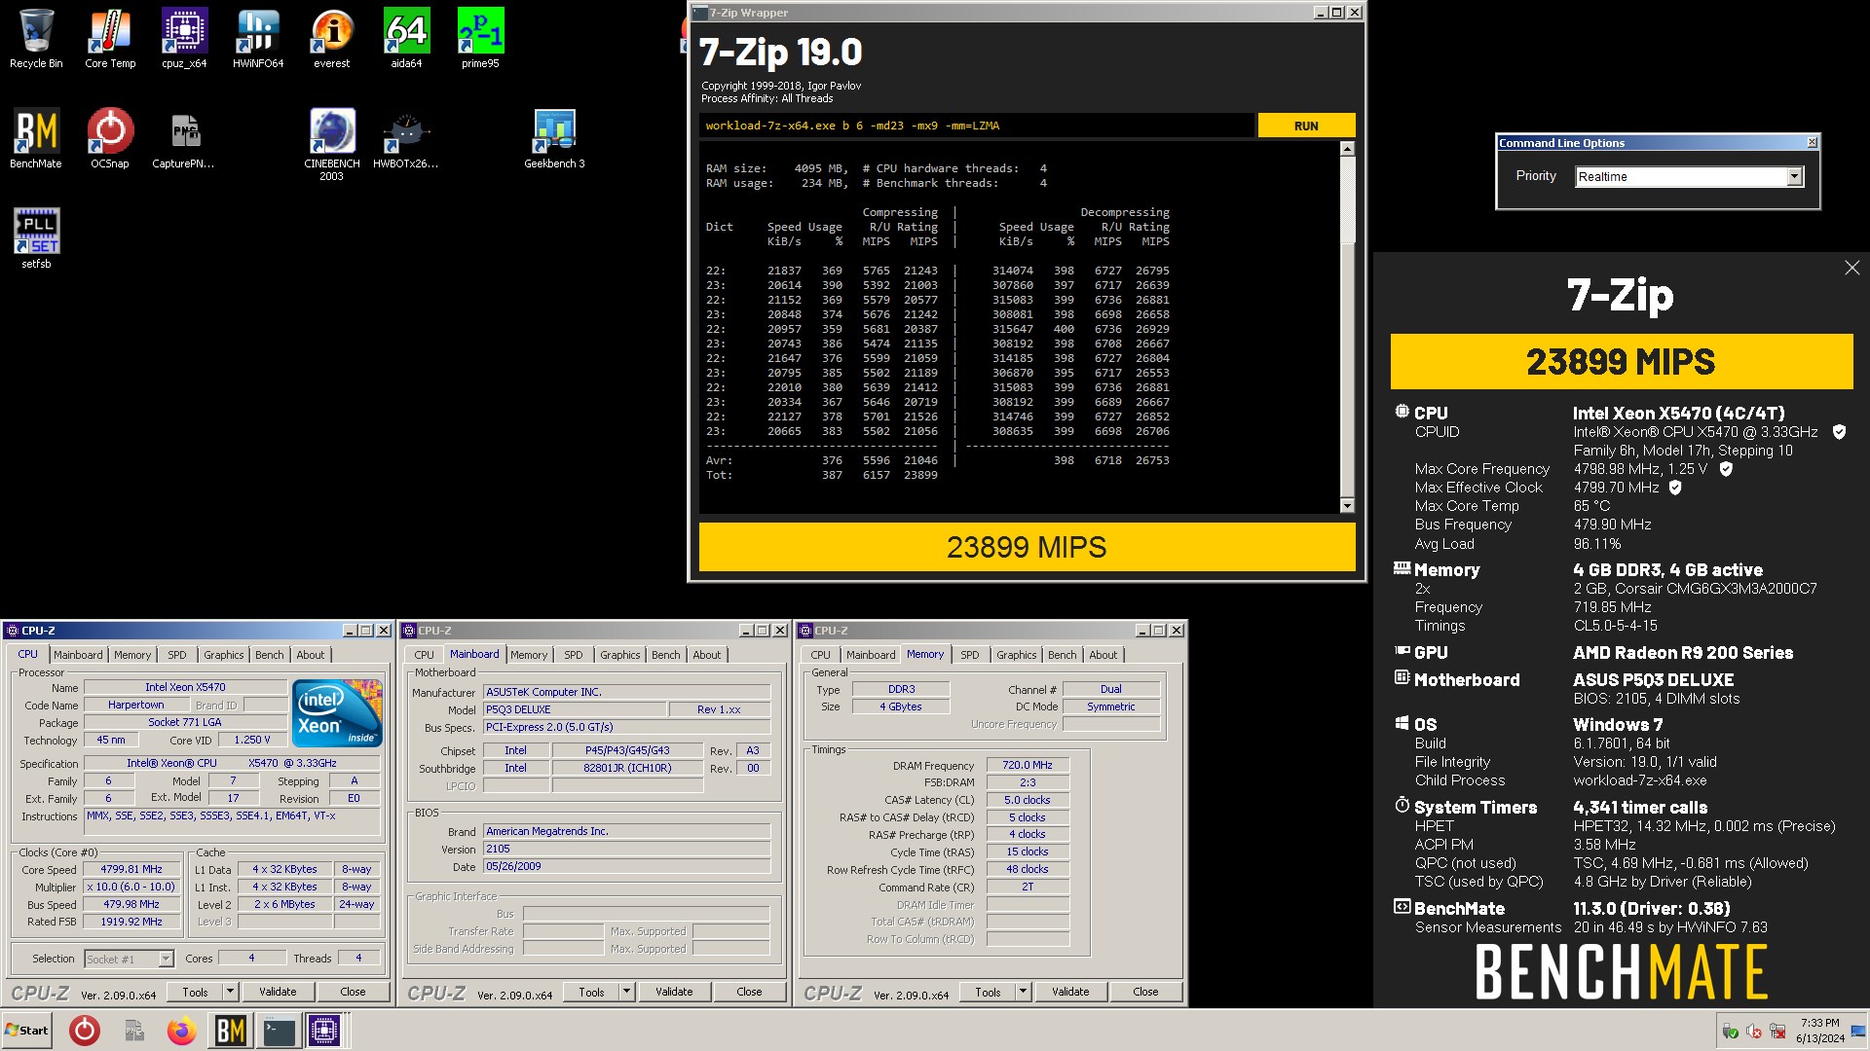Click the BIOS Version 2105 field
The width and height of the screenshot is (1870, 1051).
pos(627,849)
